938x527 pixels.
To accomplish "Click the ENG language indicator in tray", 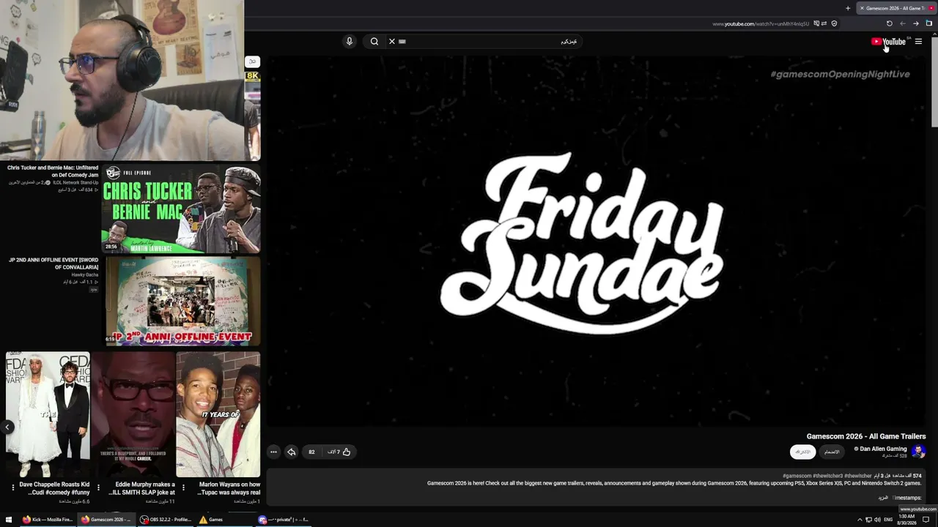I will 888,520.
